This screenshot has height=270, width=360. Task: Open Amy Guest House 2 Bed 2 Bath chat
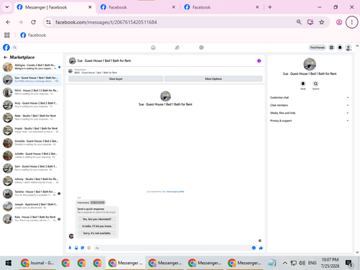pyautogui.click(x=32, y=105)
